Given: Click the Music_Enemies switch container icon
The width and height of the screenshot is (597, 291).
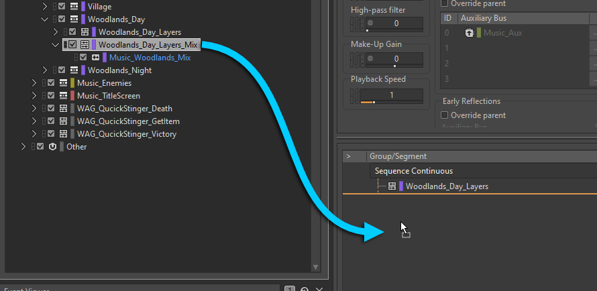Looking at the screenshot, I should click(63, 83).
